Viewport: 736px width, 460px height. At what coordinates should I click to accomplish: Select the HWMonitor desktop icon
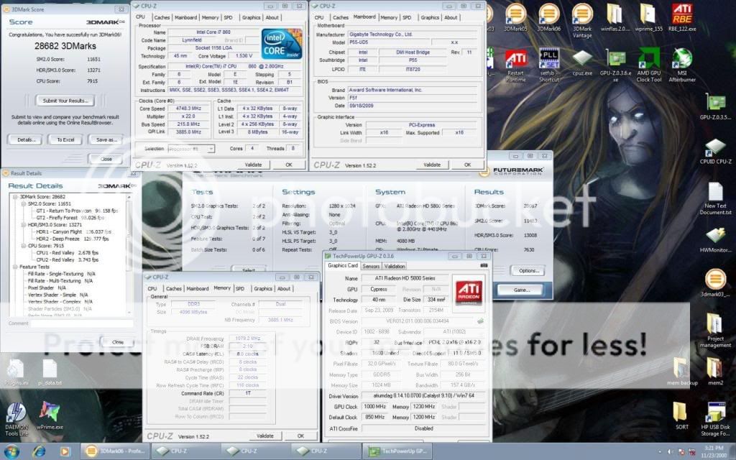(715, 240)
